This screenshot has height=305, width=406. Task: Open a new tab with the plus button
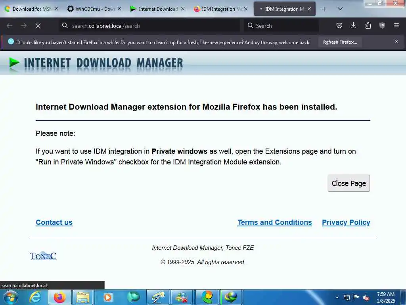(x=324, y=9)
